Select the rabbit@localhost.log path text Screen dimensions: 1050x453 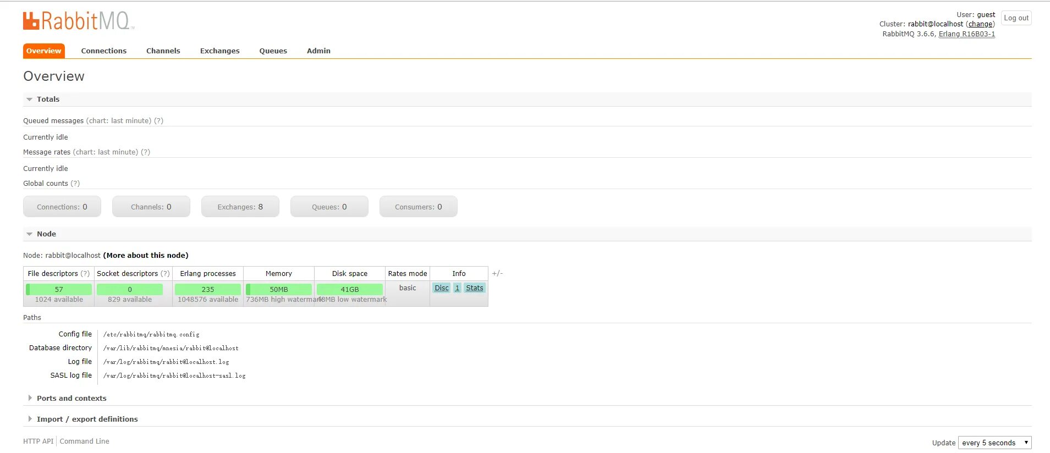166,362
